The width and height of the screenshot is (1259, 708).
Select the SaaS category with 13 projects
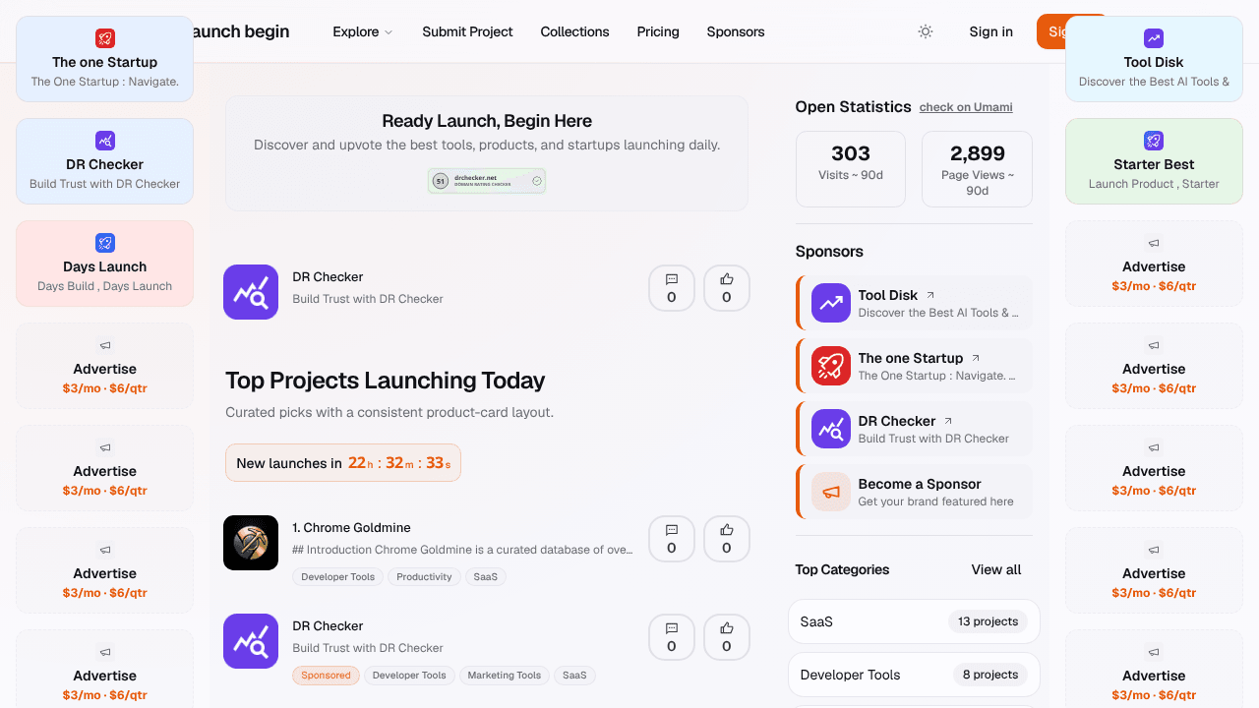[914, 621]
